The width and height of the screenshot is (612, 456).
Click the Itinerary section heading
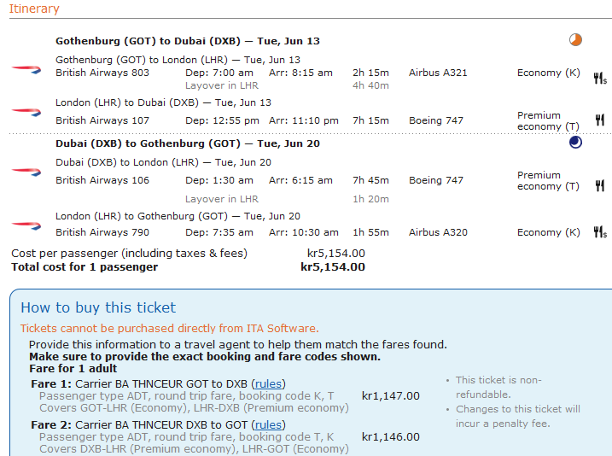pyautogui.click(x=34, y=9)
